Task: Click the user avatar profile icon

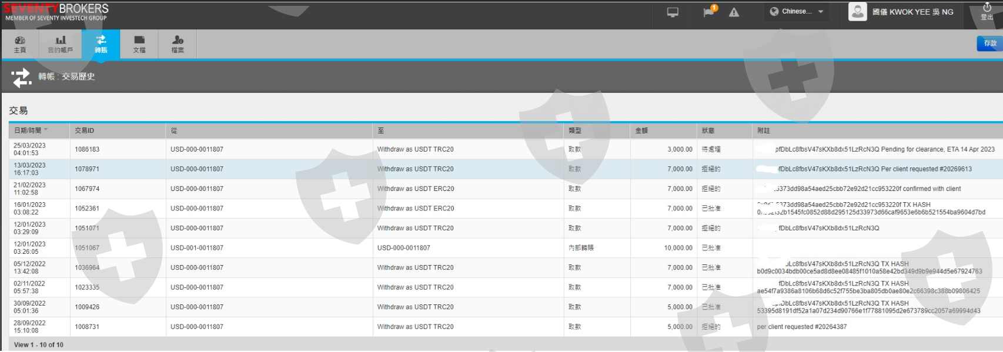Action: coord(858,12)
